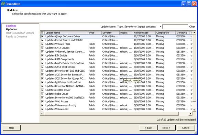Image resolution: width=198 pixels, height=135 pixels.
Task: Click the horizontal scrollbar right arrow
Action: (x=190, y=114)
